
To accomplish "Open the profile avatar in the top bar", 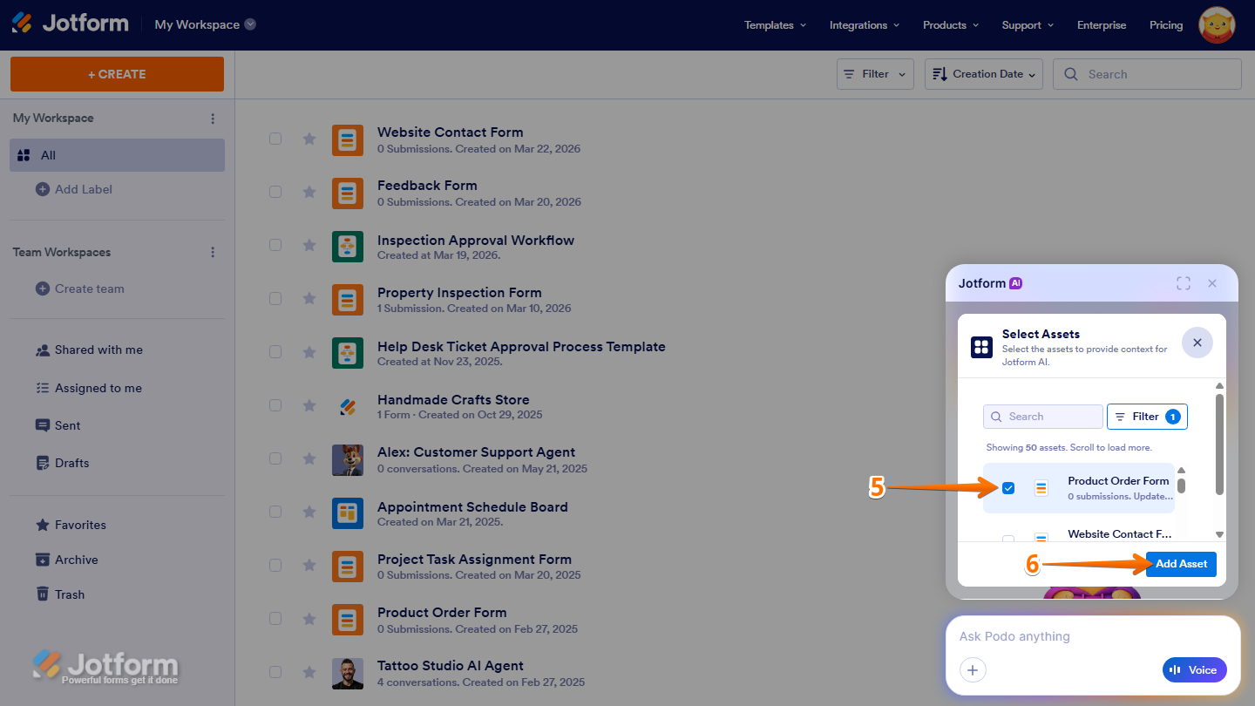I will [x=1216, y=24].
